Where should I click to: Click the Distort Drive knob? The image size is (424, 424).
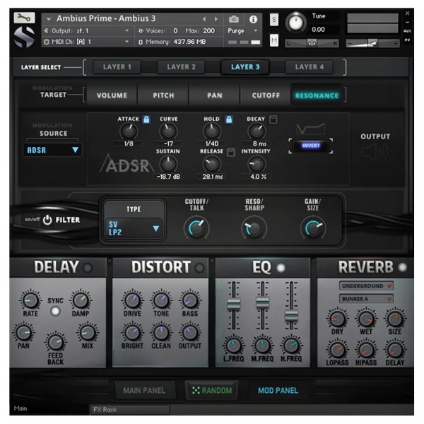point(132,300)
